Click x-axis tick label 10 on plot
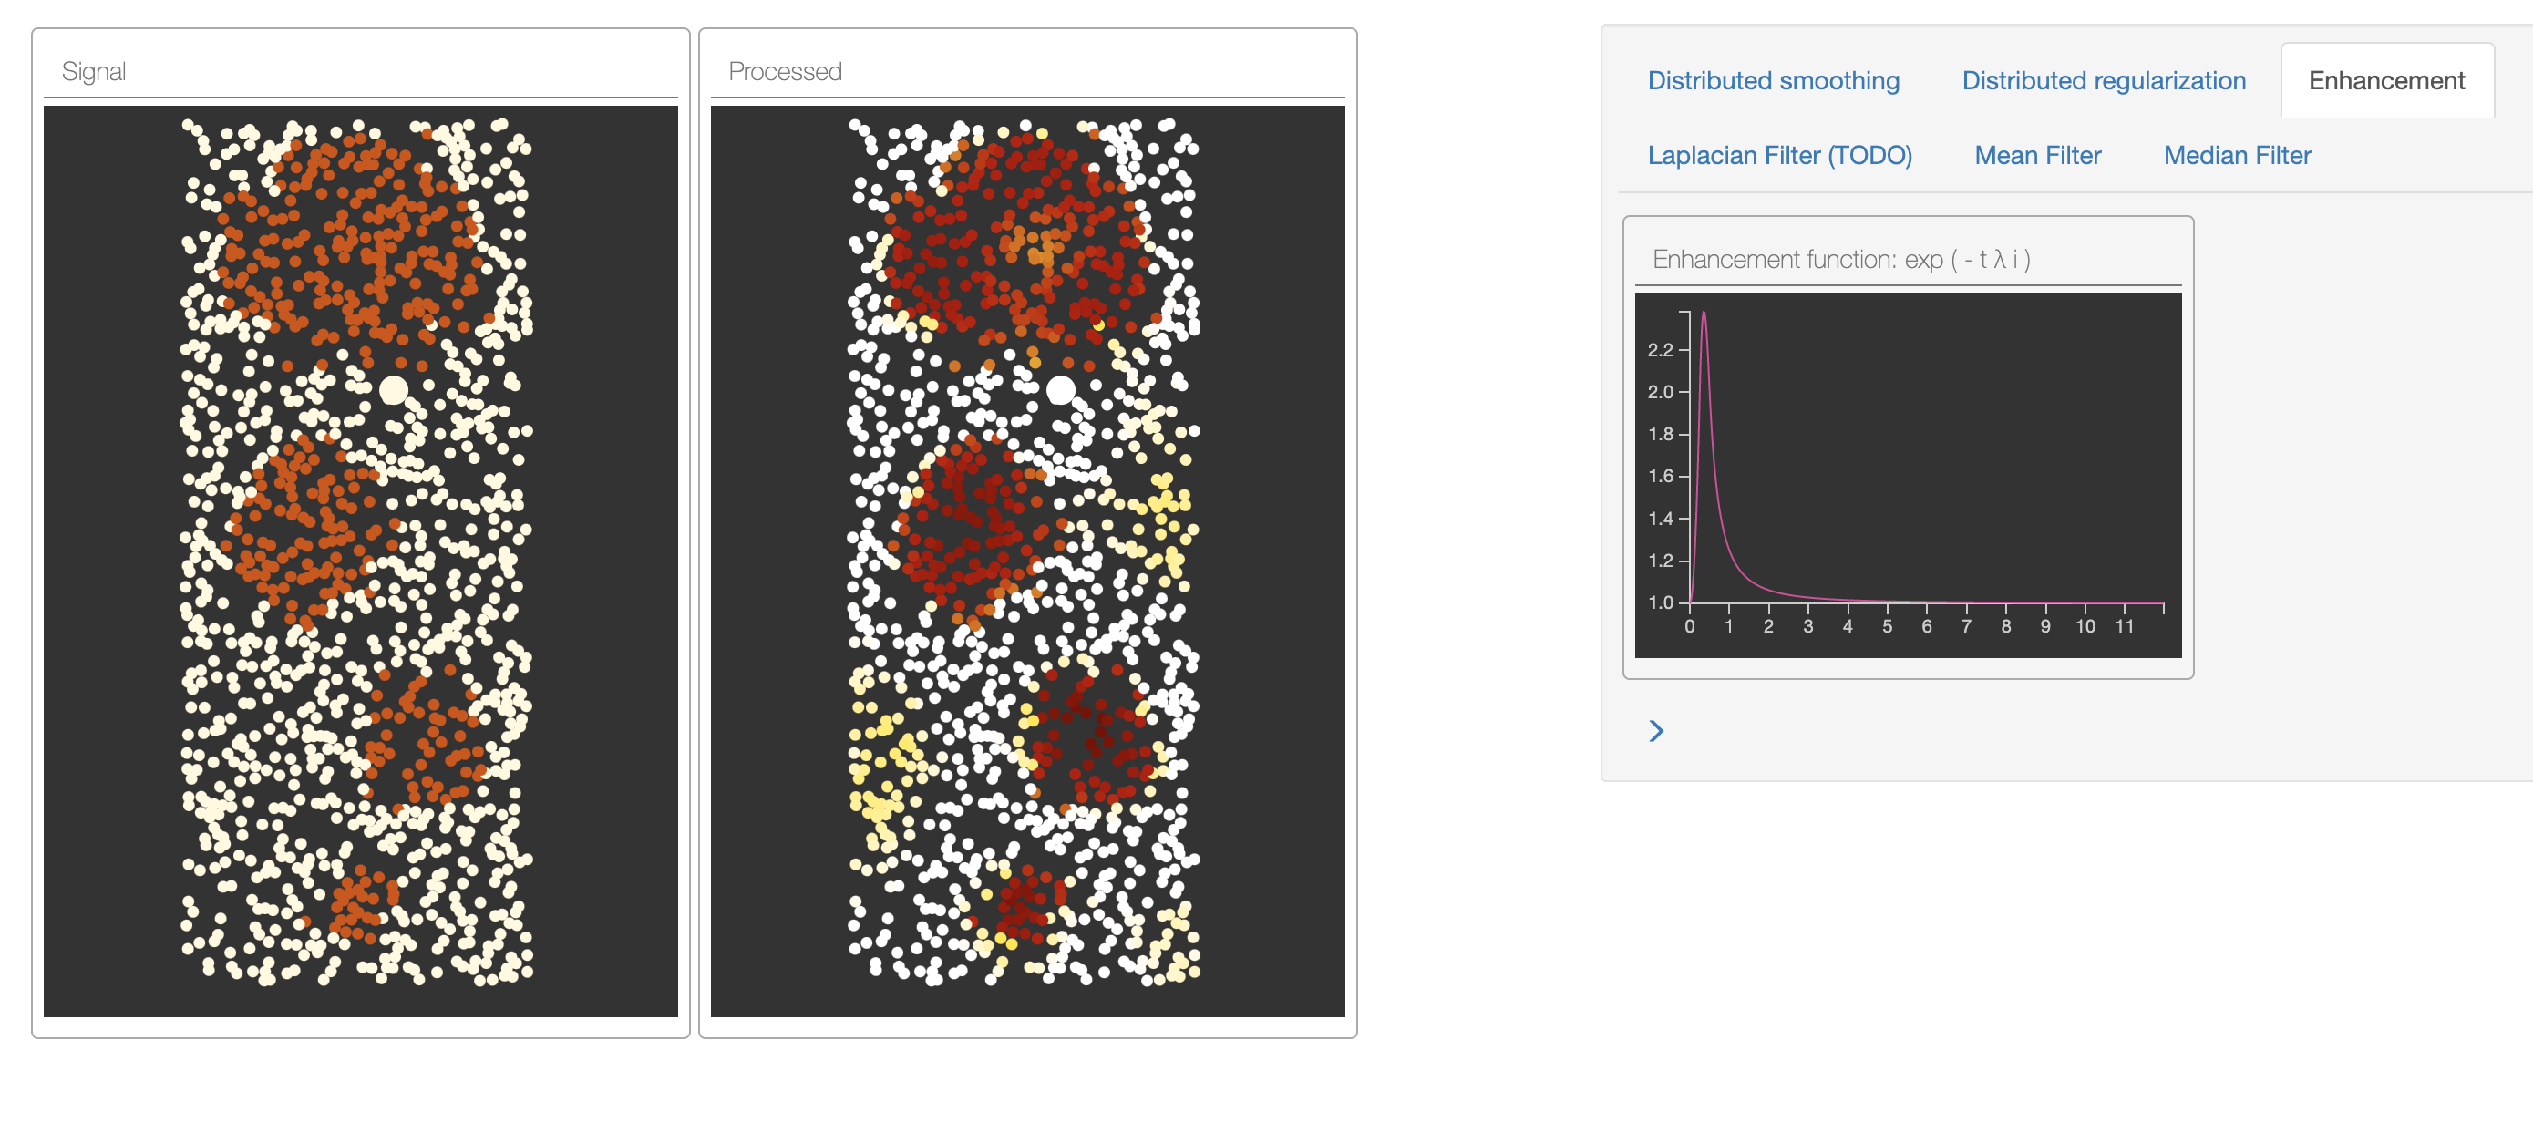 2085,626
